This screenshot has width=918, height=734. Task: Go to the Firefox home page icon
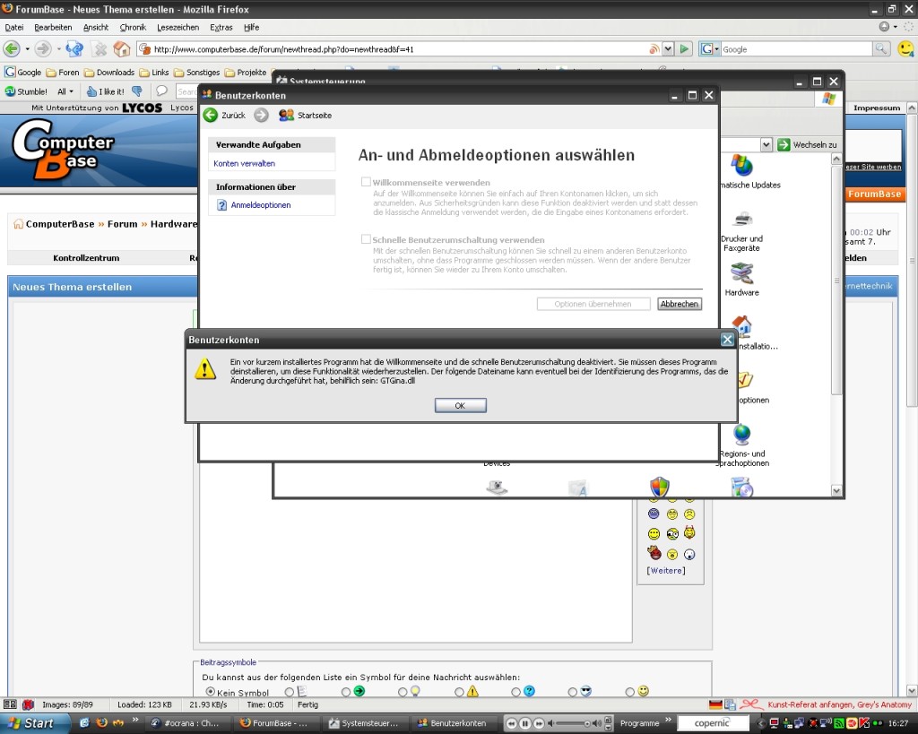coord(122,49)
